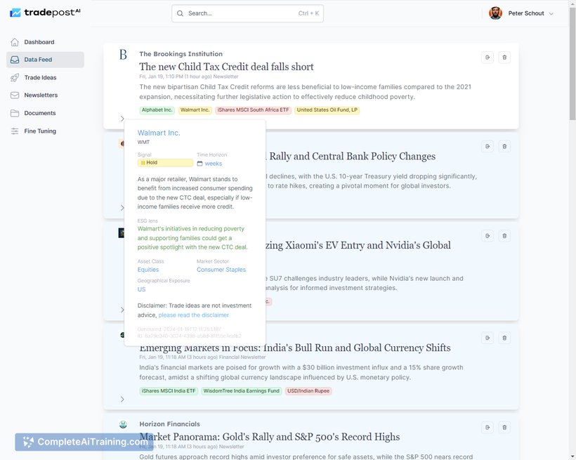576x460 pixels.
Task: Click the Horizon Financials source name
Action: click(x=170, y=424)
